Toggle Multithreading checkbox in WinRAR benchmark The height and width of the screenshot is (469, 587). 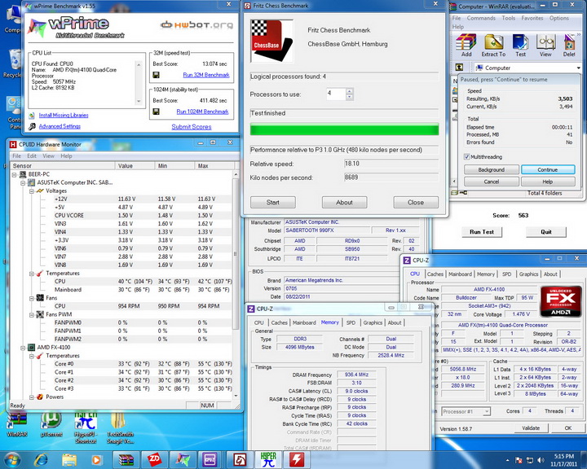point(467,156)
